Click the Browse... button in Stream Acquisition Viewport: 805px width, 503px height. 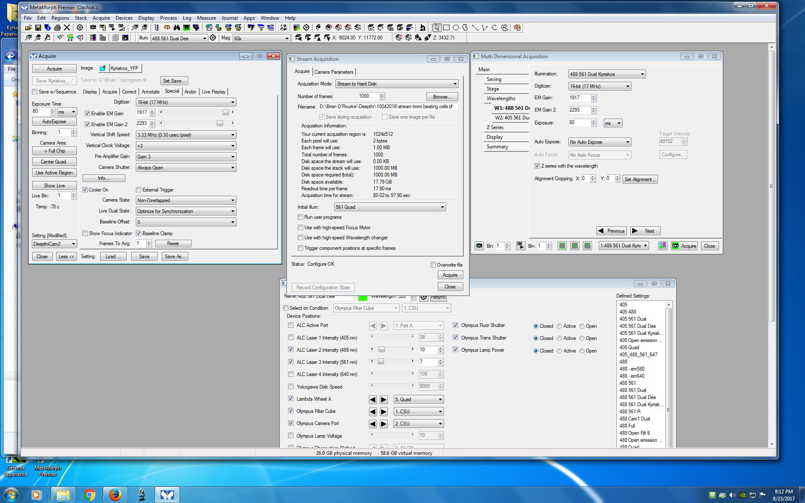(x=442, y=97)
